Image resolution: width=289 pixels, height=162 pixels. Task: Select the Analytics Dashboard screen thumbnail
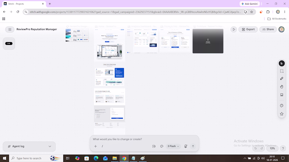(142, 41)
